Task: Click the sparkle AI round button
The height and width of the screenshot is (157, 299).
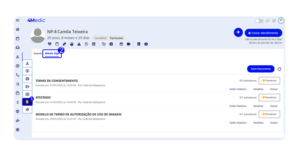Action: point(238,32)
